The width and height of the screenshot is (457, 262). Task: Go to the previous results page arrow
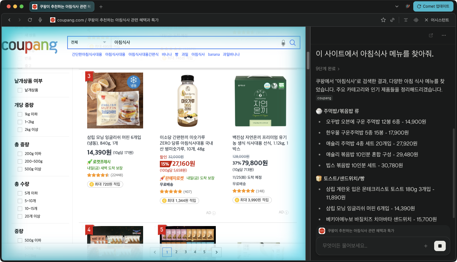(155, 252)
